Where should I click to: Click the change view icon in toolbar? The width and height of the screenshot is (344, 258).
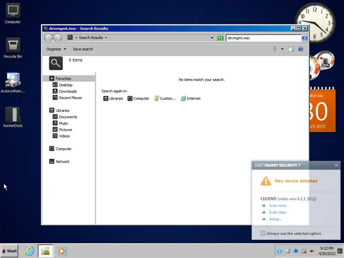pos(274,49)
